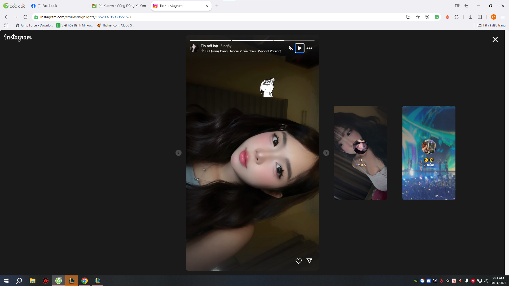509x286 pixels.
Task: Close the story viewer with X
Action: (x=495, y=39)
